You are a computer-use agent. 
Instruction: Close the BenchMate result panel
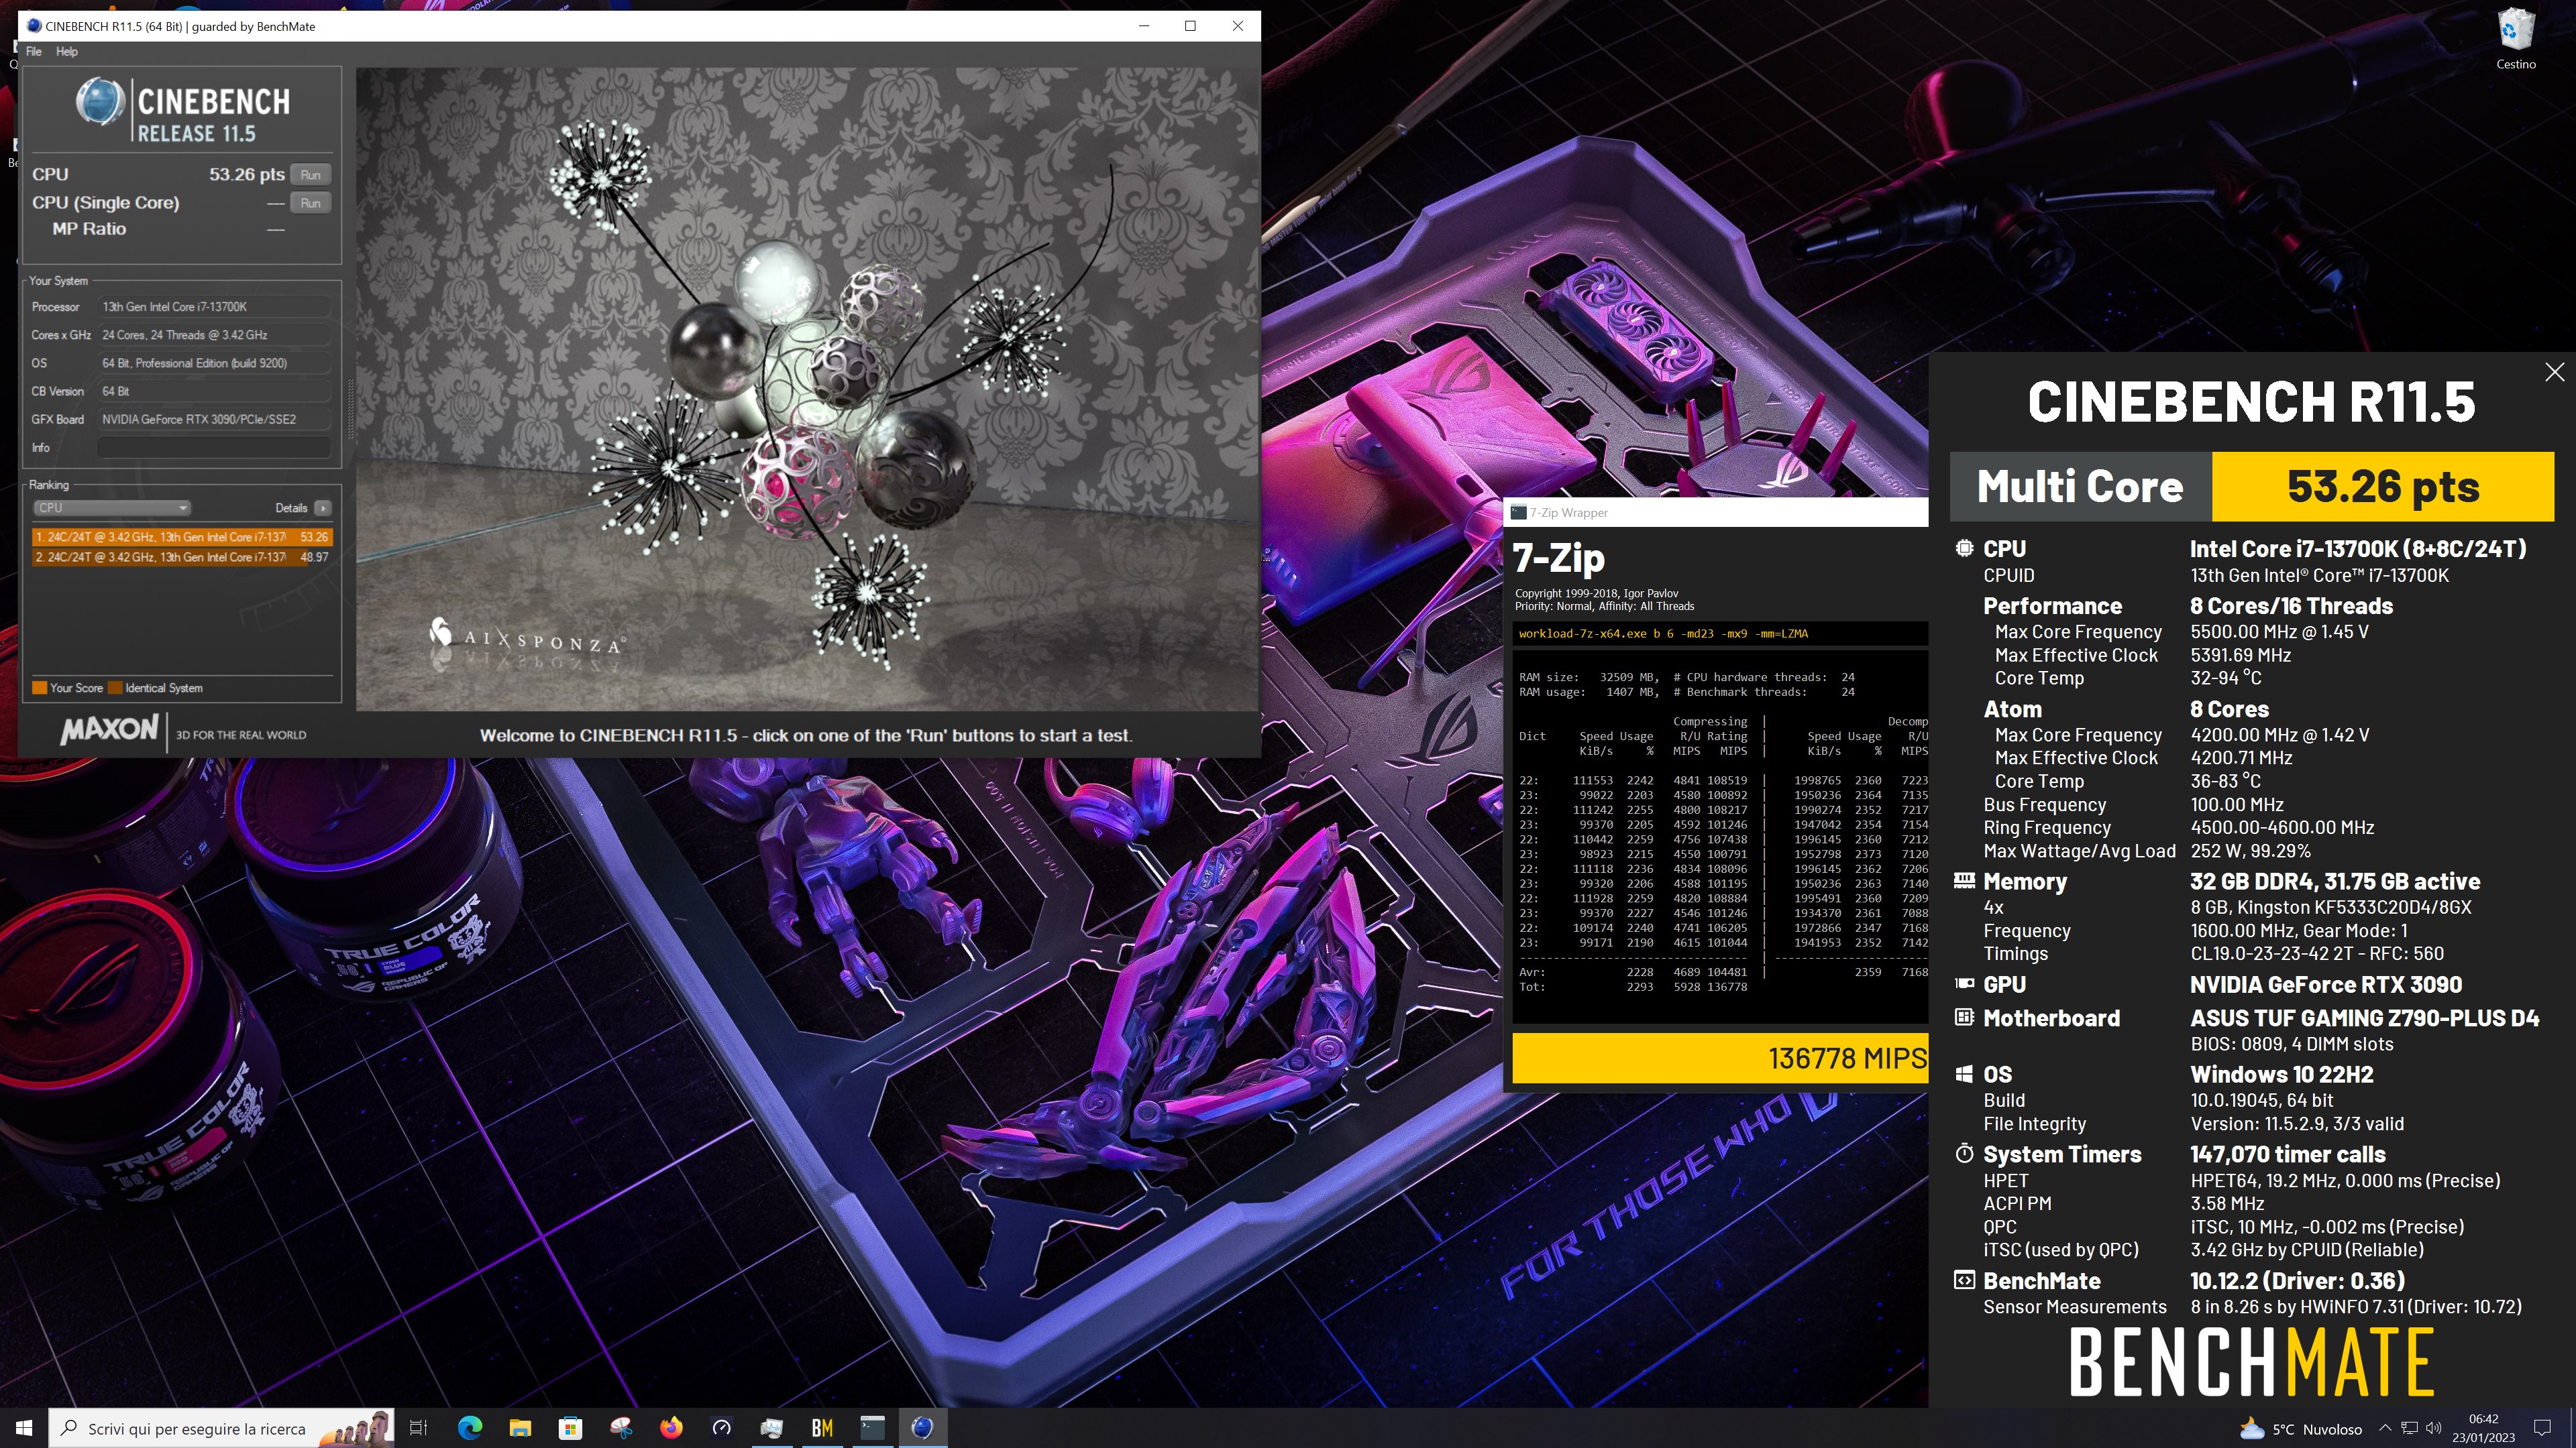pyautogui.click(x=2554, y=372)
